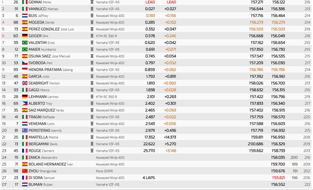Click the KTM RC 390 R bike of LEHMANN

(x=106, y=97)
